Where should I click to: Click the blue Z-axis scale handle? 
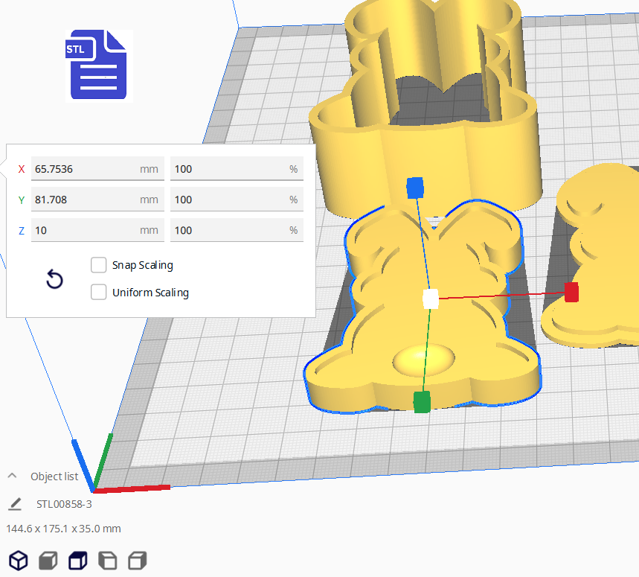coord(415,188)
